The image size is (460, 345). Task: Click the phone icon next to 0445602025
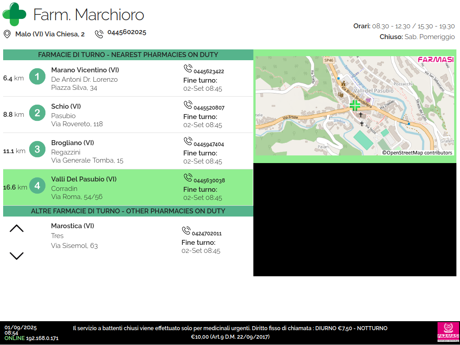click(x=99, y=34)
